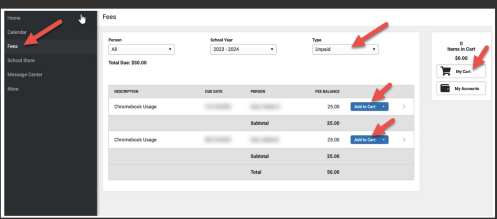Viewport: 497px width, 219px height.
Task: Add first Chromebook Usage fee to cart
Action: click(365, 107)
